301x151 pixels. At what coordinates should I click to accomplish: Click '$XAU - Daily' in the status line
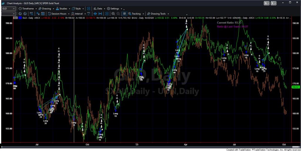[x=138, y=18]
